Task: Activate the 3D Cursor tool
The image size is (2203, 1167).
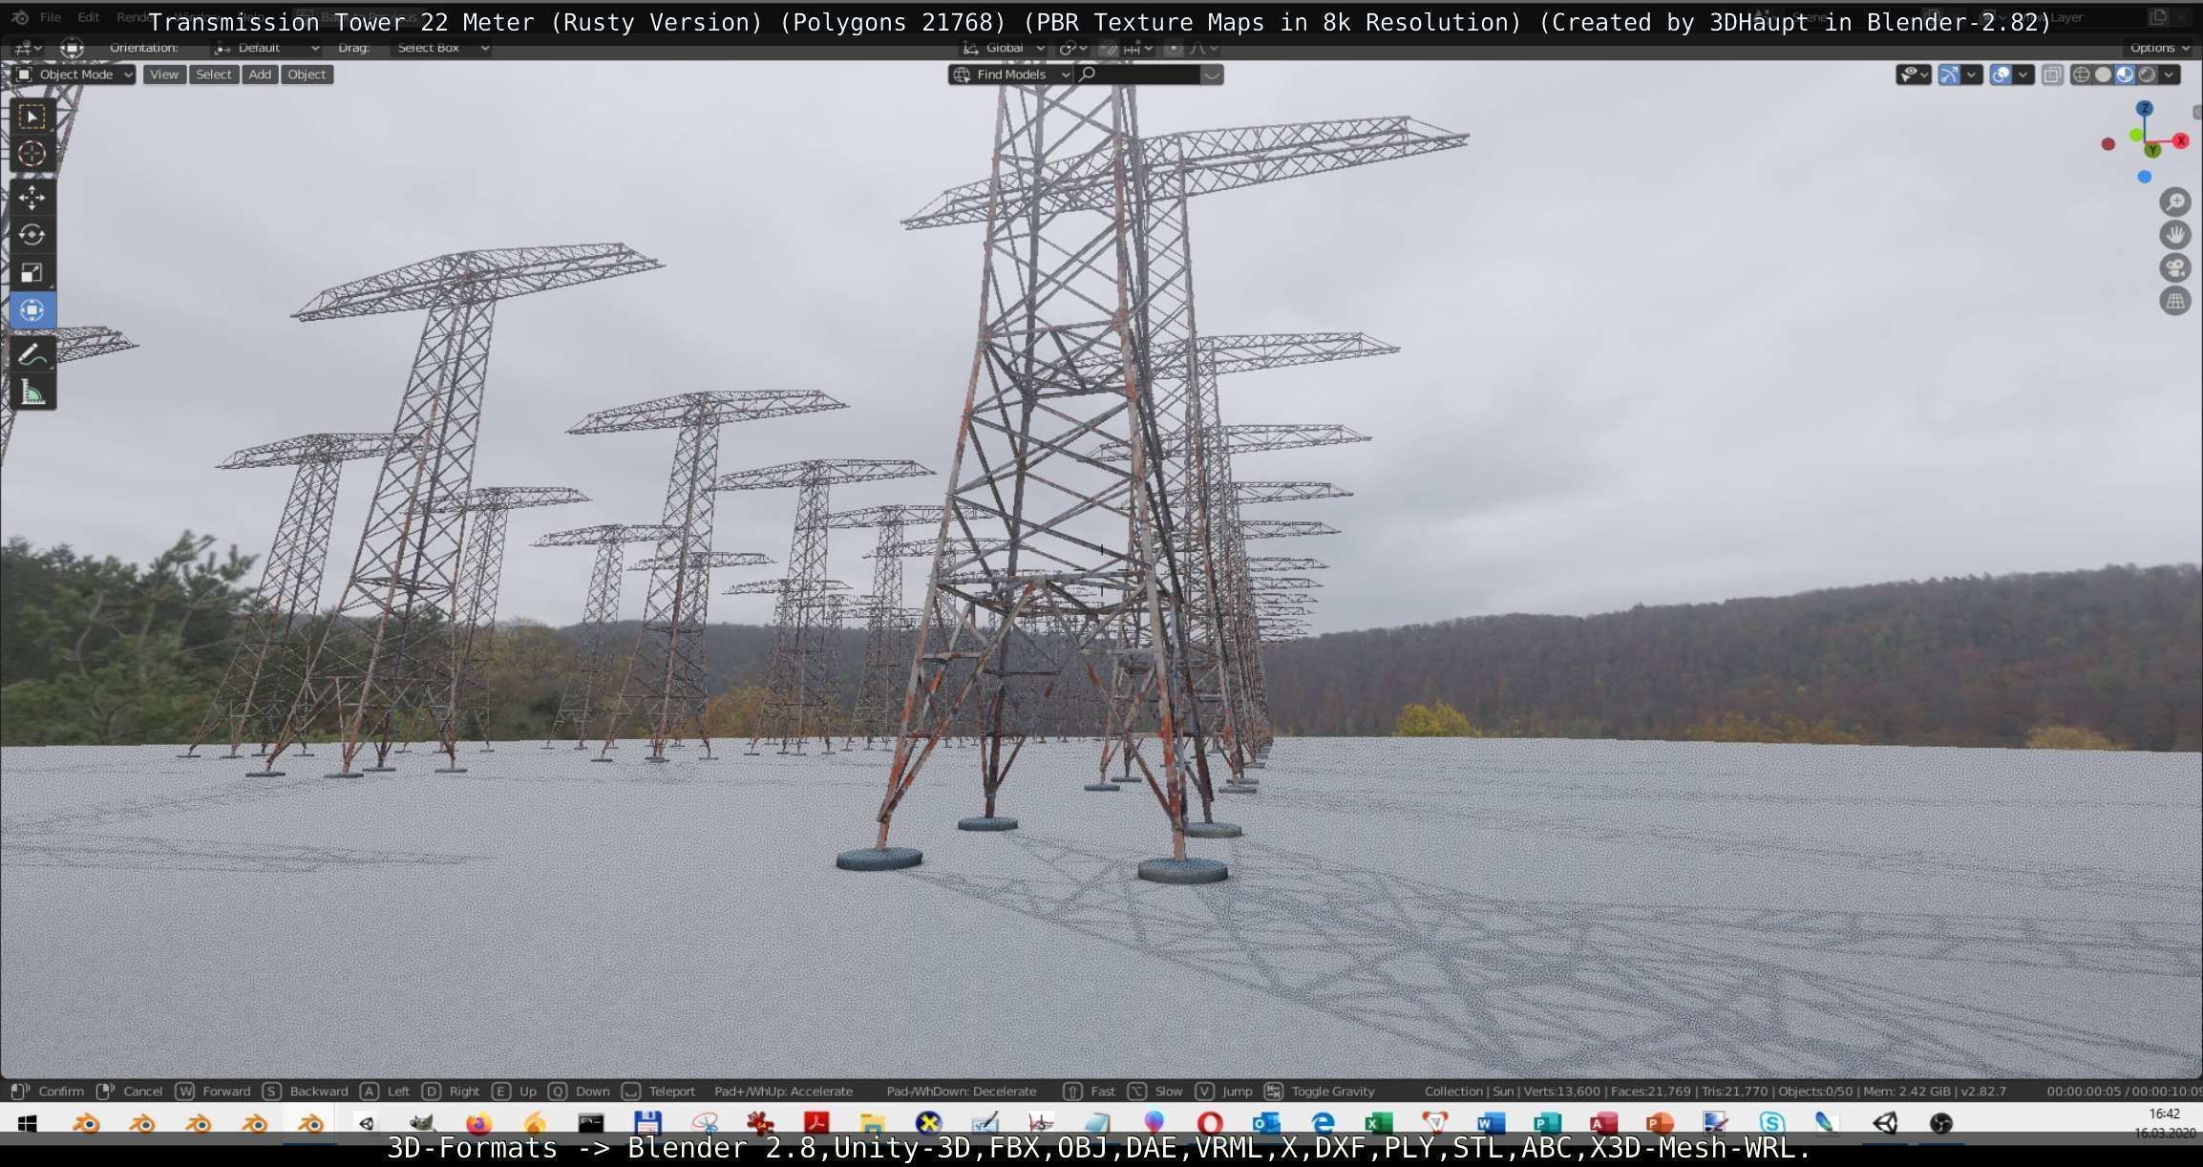Action: [32, 153]
